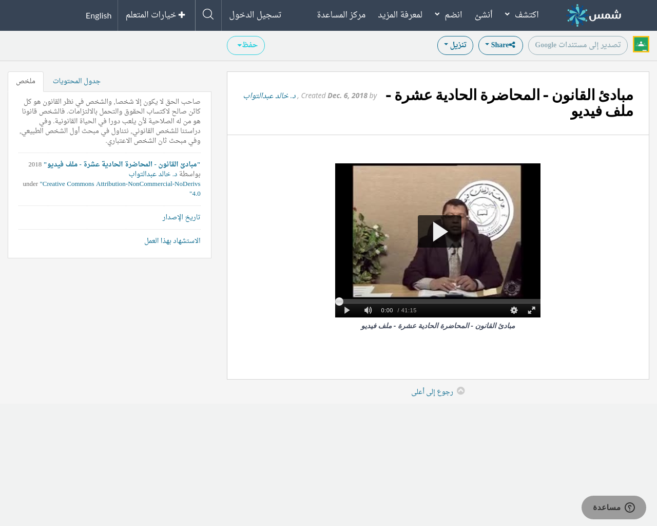Click the أنشئ menu item

[484, 14]
